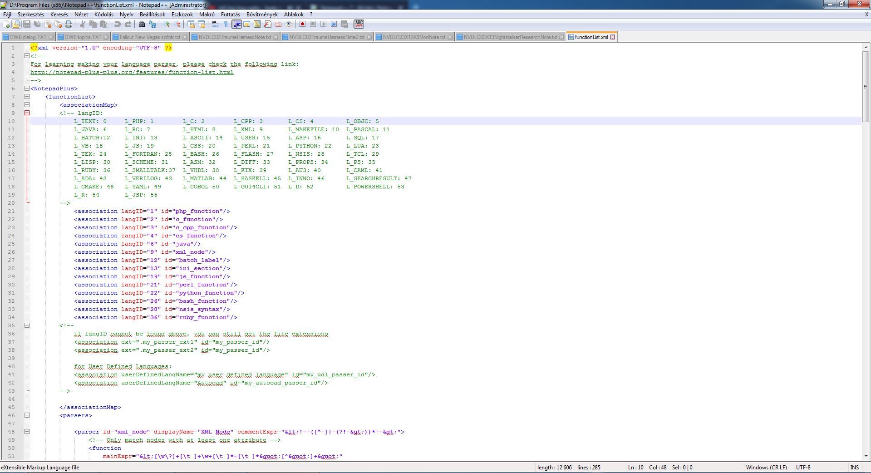Screen dimensions: 871x473
Task: Click the Paste toolbar icon
Action: [x=103, y=24]
